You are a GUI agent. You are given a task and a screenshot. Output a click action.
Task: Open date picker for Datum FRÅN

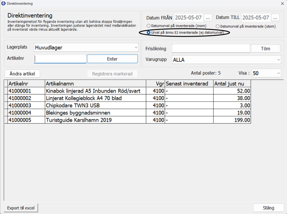point(208,18)
